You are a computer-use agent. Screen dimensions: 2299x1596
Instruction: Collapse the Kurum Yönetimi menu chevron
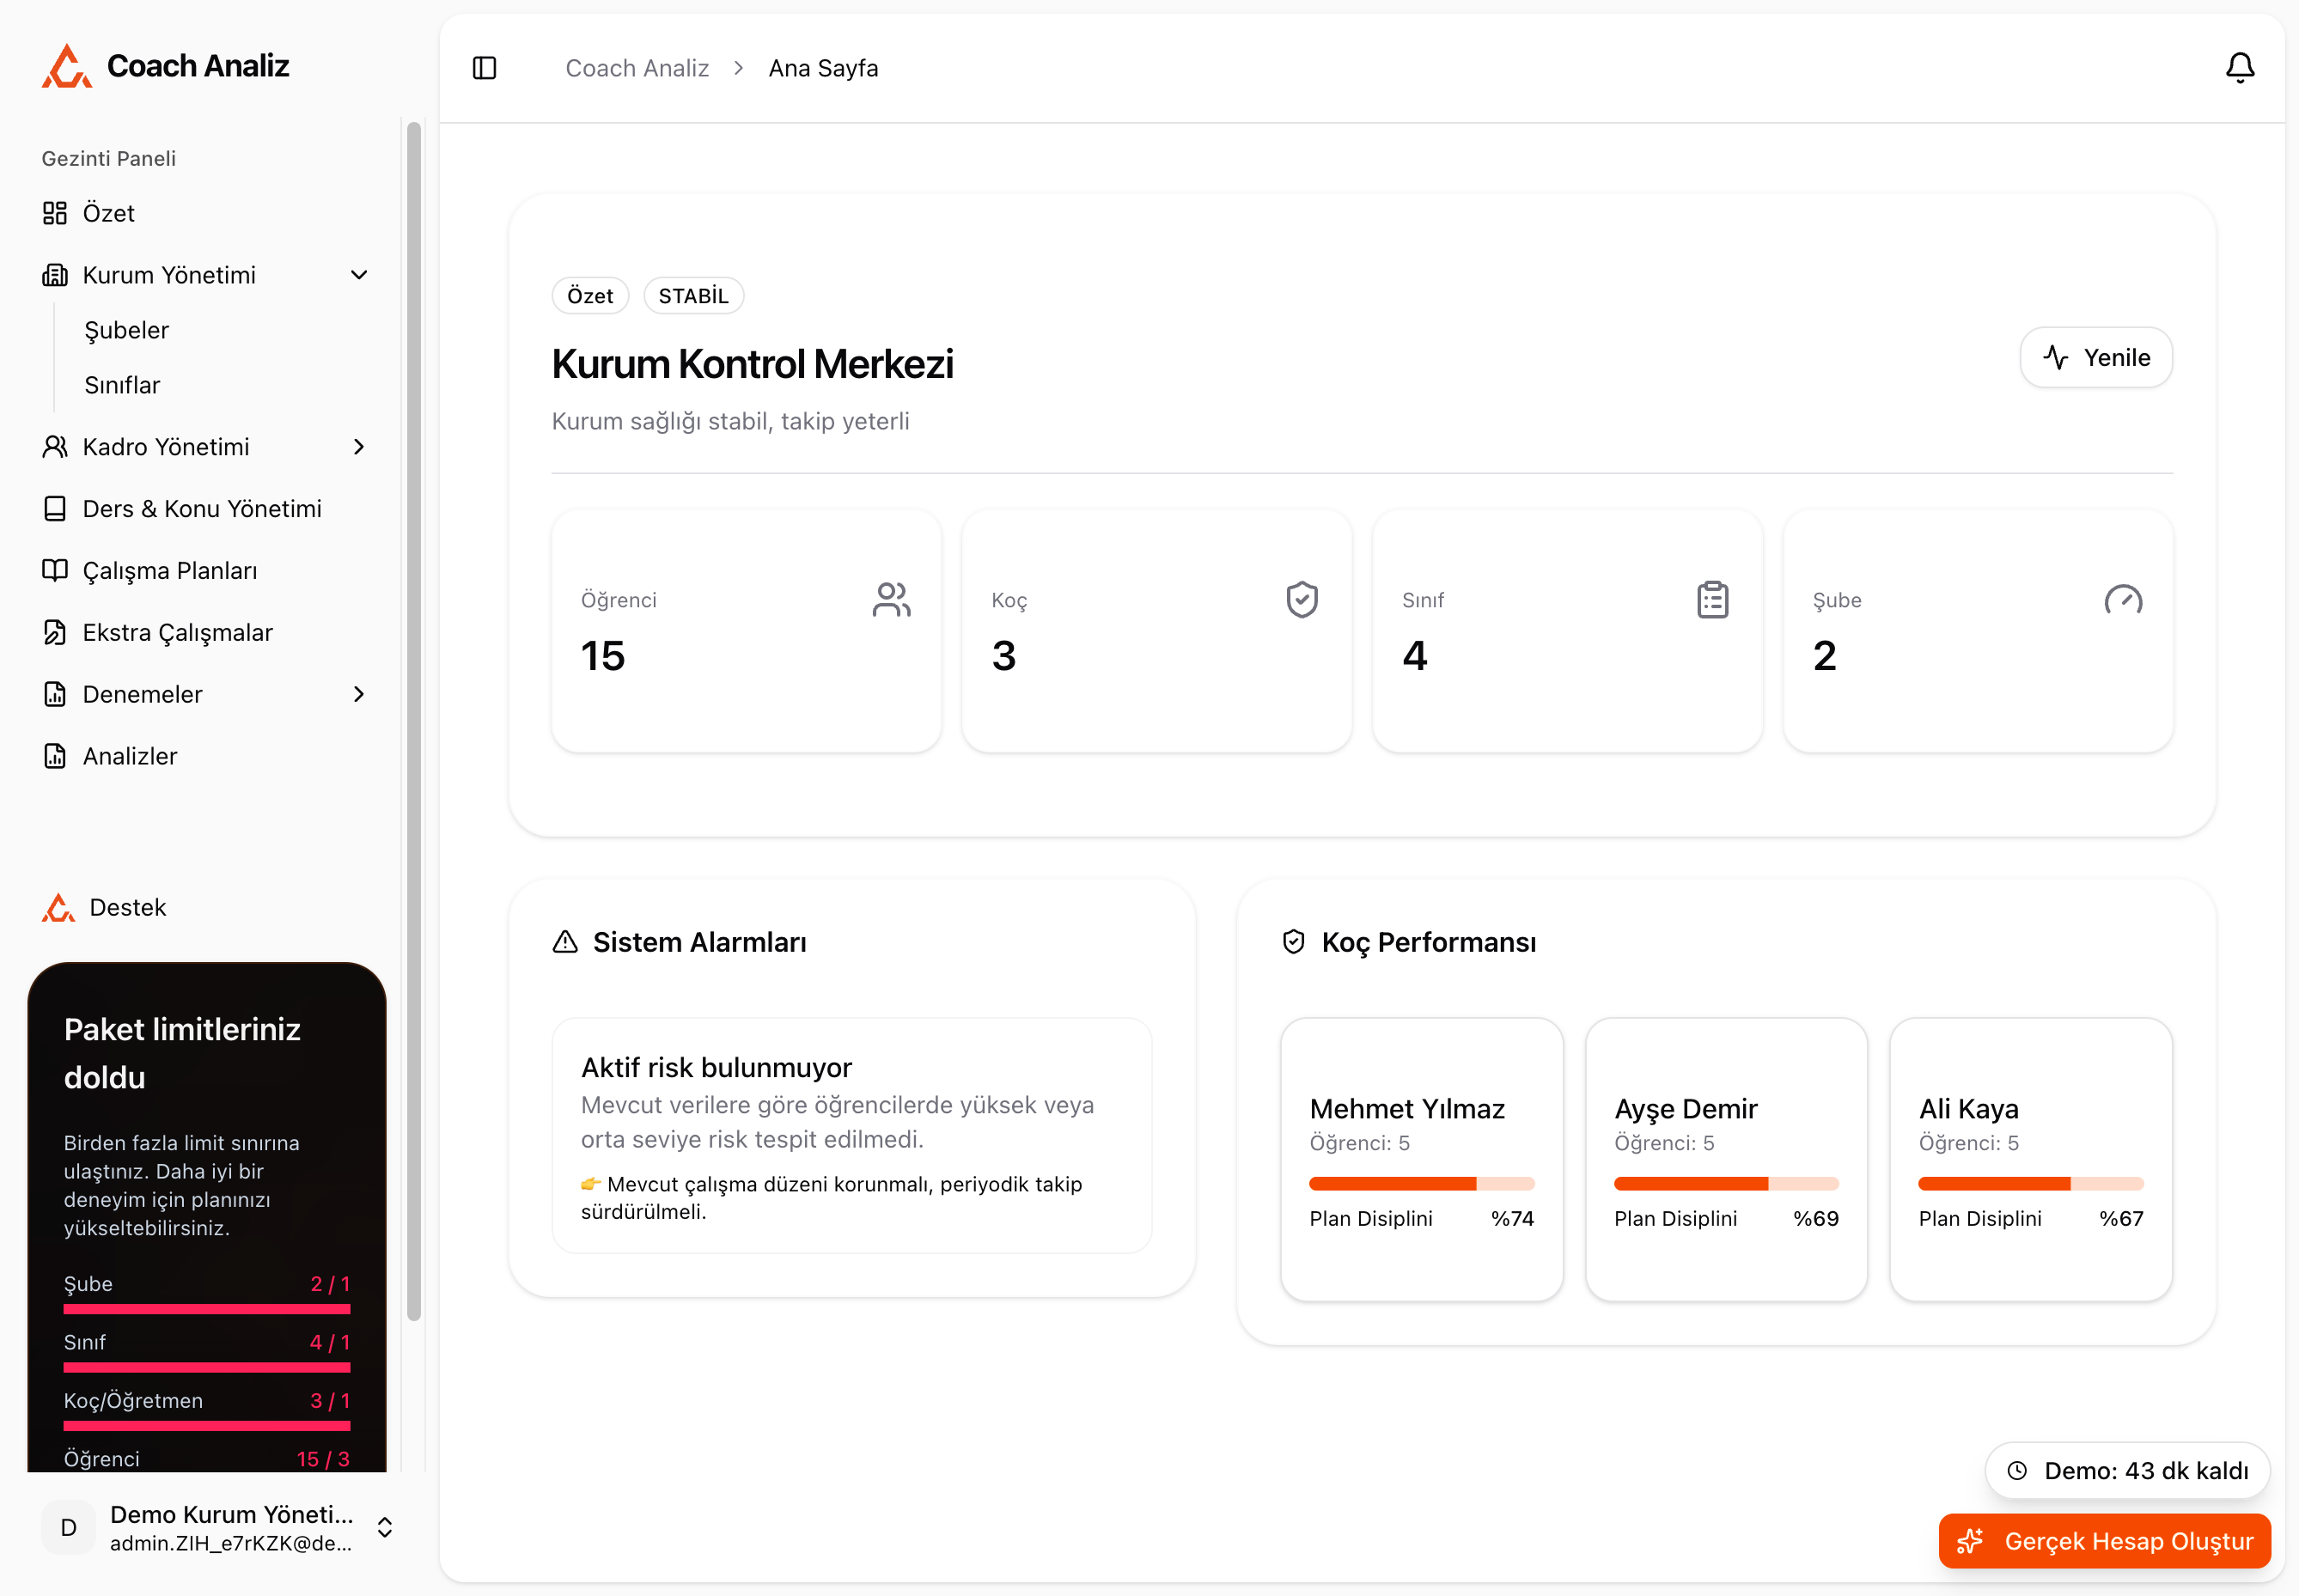pyautogui.click(x=359, y=275)
